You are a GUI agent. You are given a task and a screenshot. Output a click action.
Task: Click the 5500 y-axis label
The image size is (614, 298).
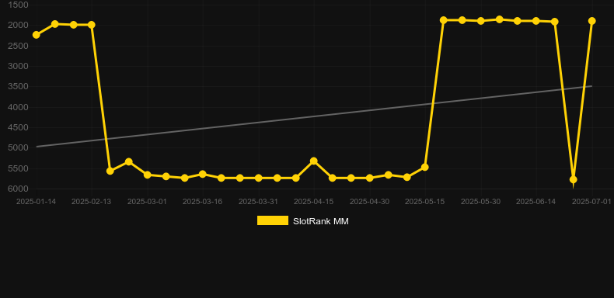[x=18, y=168]
